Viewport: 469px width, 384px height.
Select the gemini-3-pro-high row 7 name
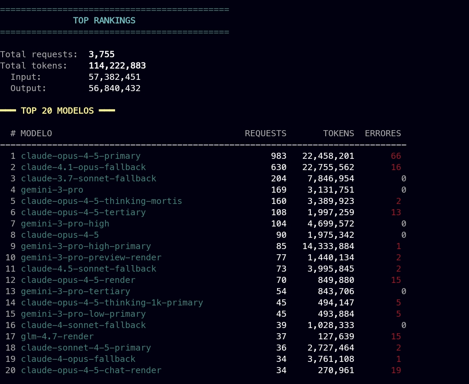pos(65,224)
